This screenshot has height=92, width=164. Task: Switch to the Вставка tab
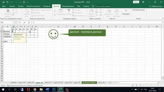tap(21, 6)
